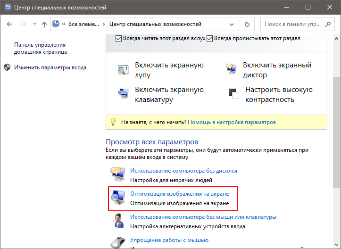341x249 pixels.
Task: Click the high contrast icon
Action: 232,94
